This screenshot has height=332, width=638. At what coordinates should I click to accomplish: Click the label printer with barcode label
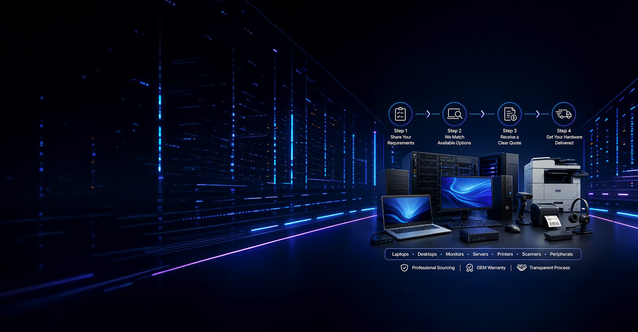click(546, 215)
